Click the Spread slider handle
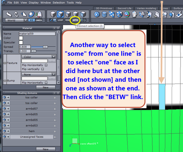Viewport: 183px width, 152px height. [x=45, y=47]
